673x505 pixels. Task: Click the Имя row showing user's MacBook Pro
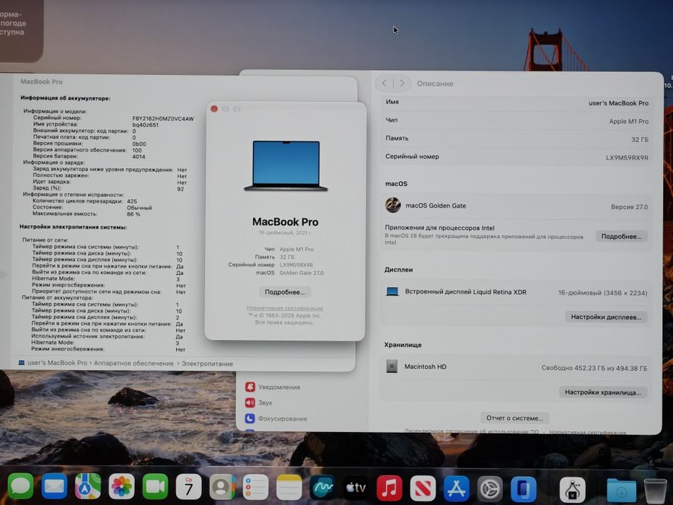[x=516, y=102]
